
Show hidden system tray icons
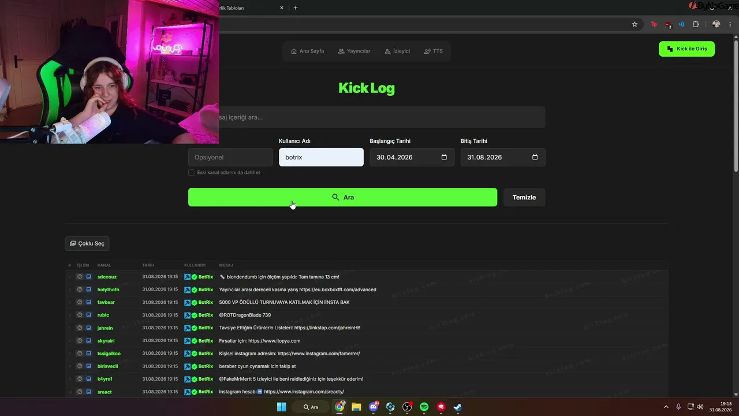click(x=666, y=407)
